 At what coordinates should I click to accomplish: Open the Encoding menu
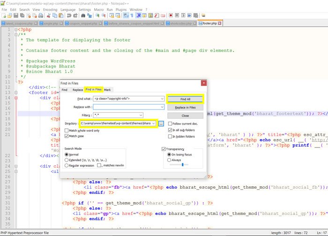pyautogui.click(x=50, y=10)
